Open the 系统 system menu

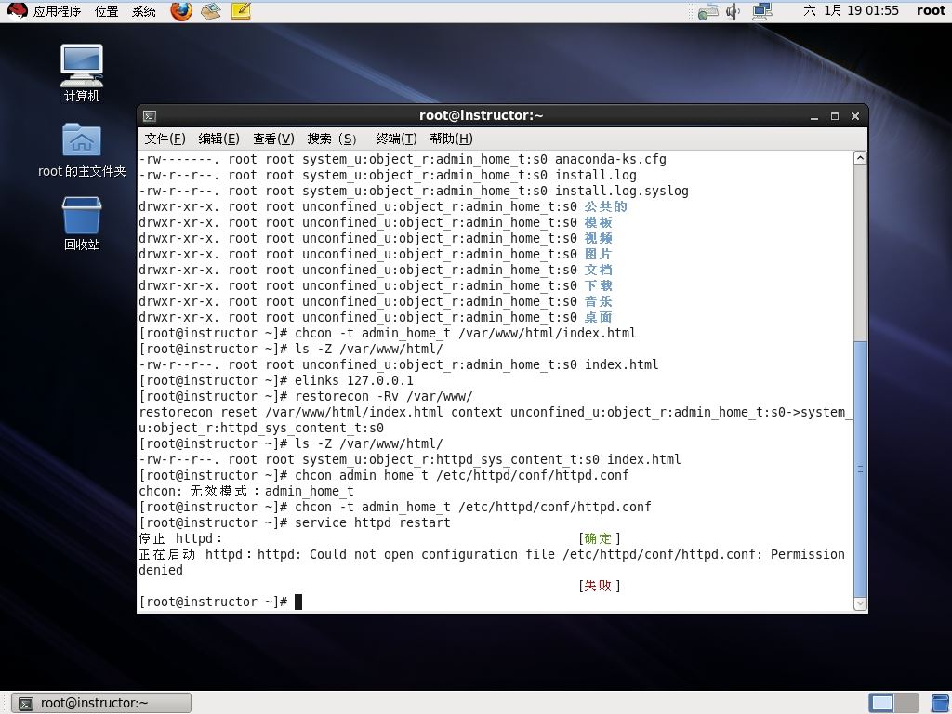(144, 11)
